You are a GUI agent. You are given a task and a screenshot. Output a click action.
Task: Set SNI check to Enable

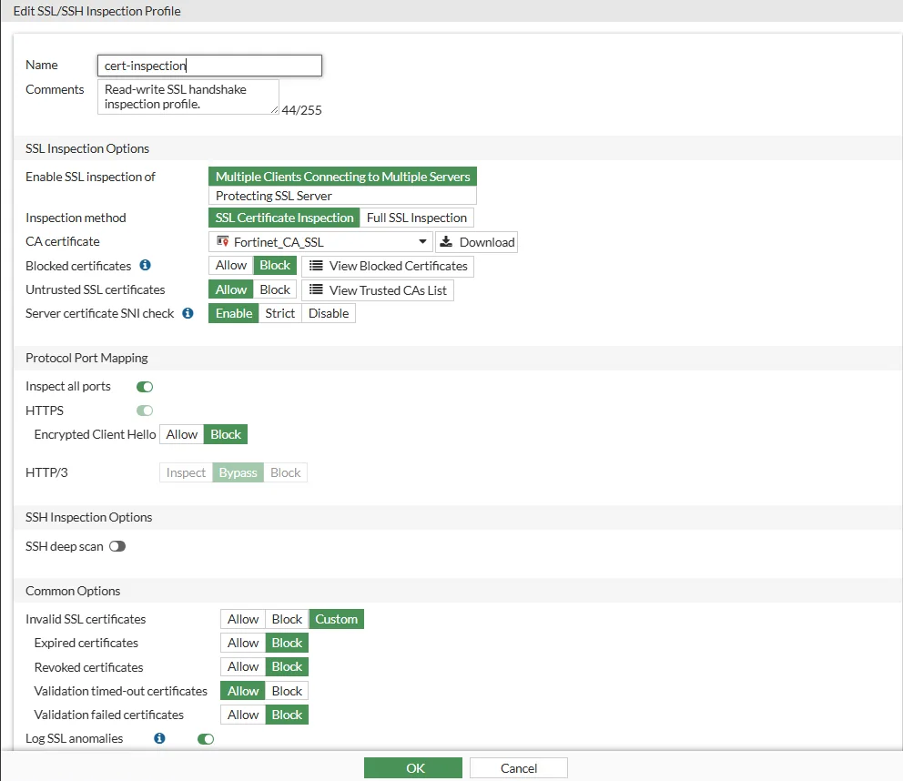(x=234, y=313)
